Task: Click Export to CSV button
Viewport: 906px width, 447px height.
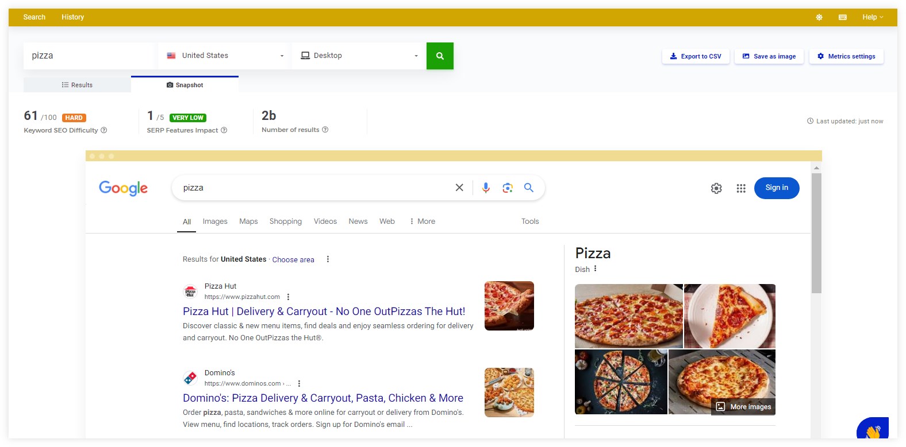Action: coord(696,56)
